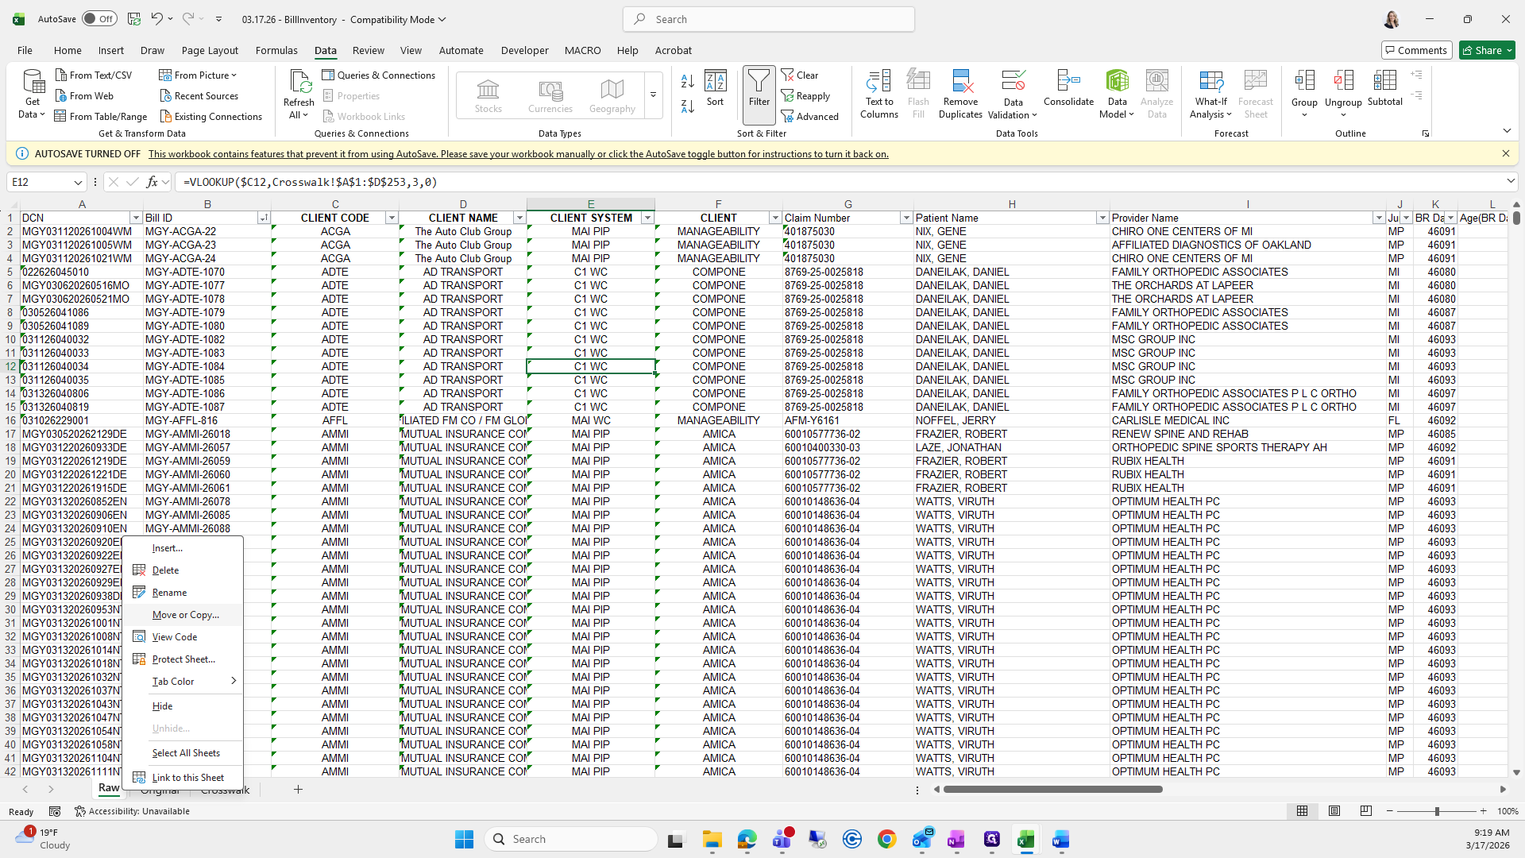Click the AutoSave workbook features link

point(518,154)
